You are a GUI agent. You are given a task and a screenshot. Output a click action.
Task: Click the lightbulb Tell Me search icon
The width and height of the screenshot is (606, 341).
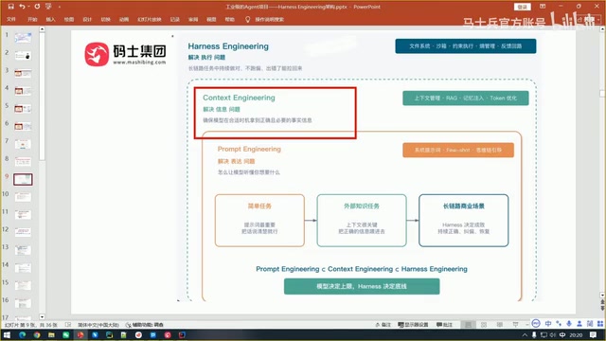[x=248, y=19]
